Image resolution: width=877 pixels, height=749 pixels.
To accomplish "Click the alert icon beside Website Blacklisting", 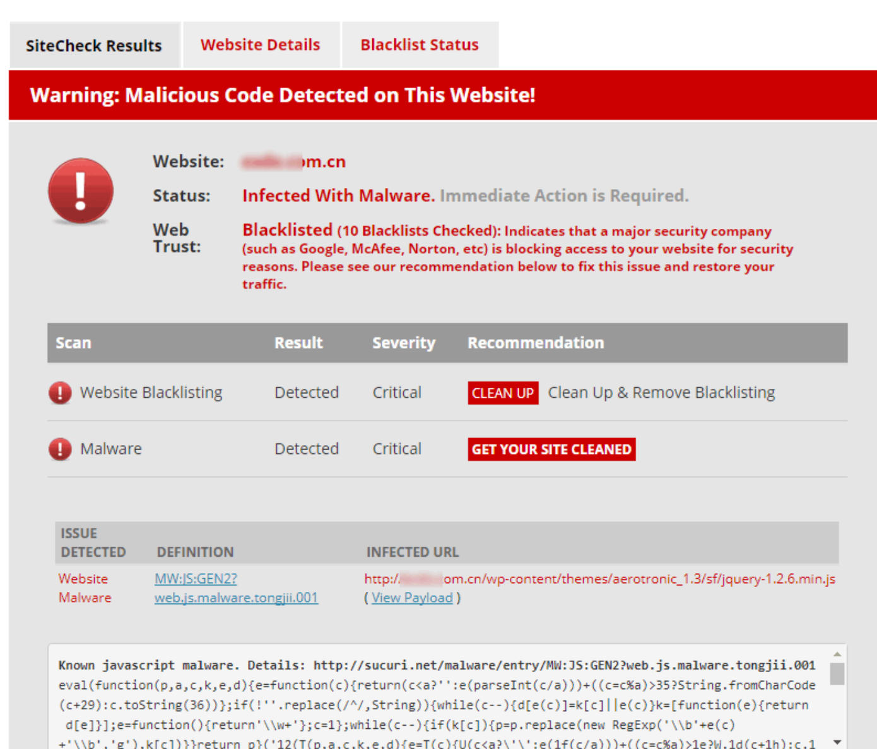I will click(60, 393).
